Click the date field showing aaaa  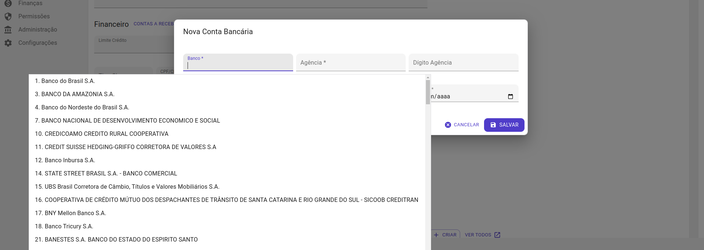(x=474, y=93)
